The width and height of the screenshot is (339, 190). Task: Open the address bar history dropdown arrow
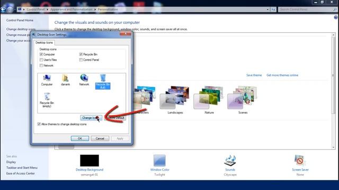(x=267, y=9)
